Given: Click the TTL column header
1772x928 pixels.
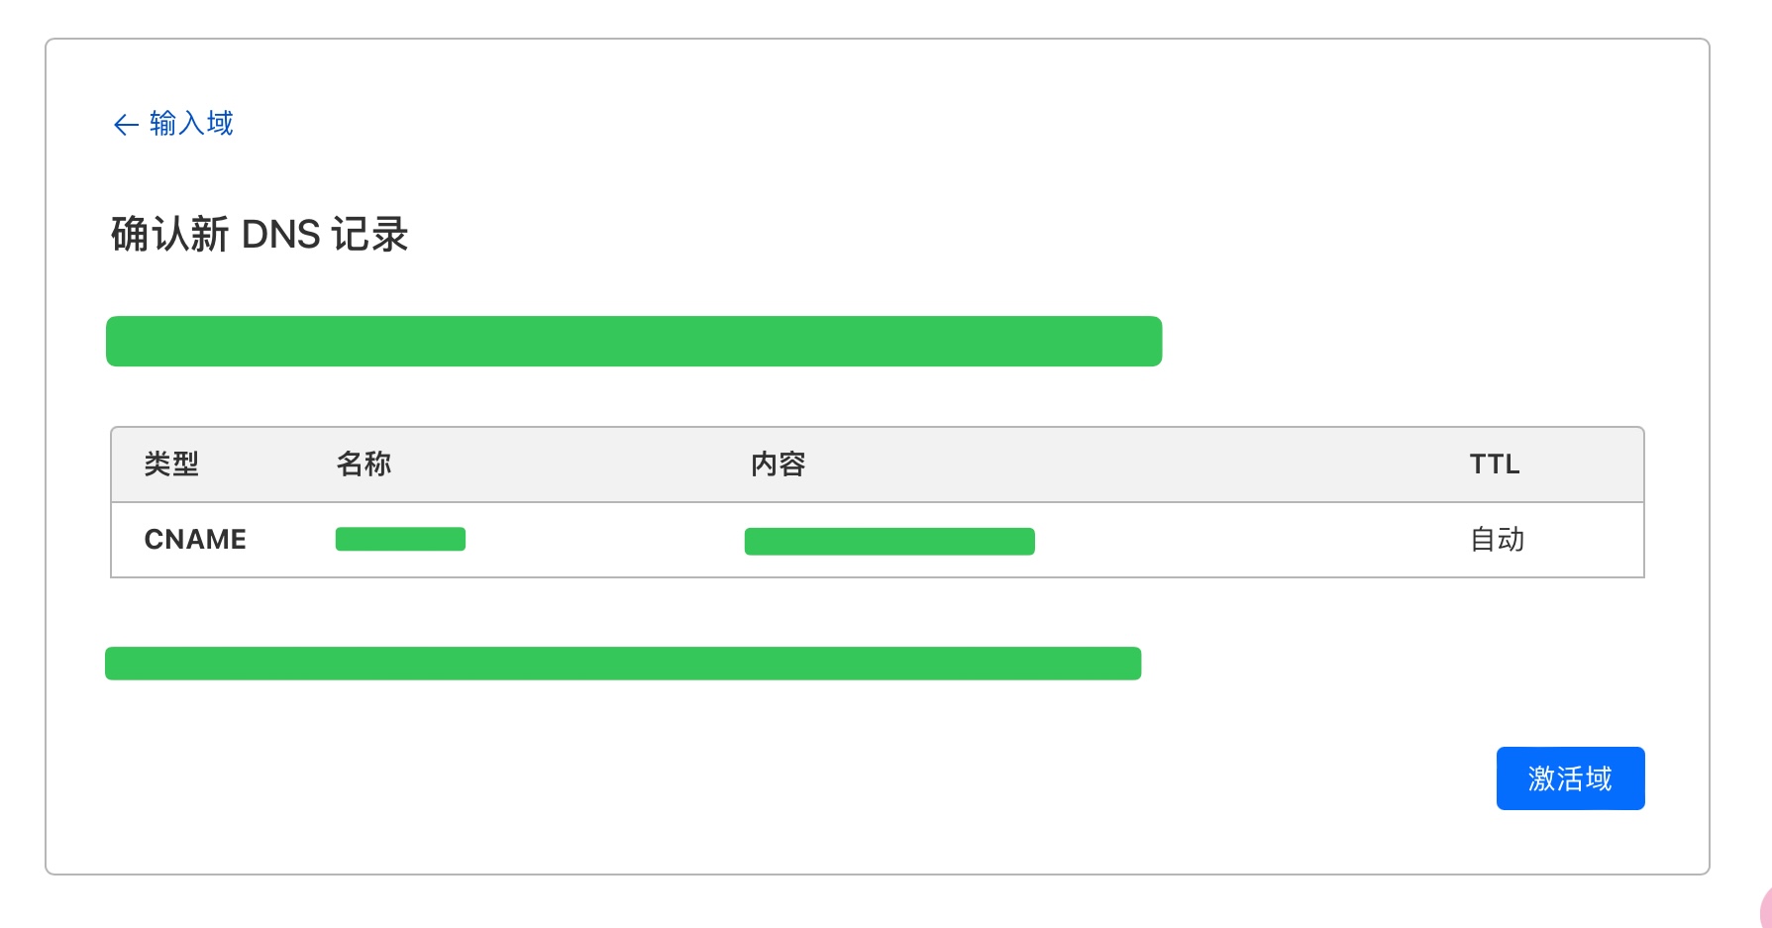Looking at the screenshot, I should point(1494,464).
